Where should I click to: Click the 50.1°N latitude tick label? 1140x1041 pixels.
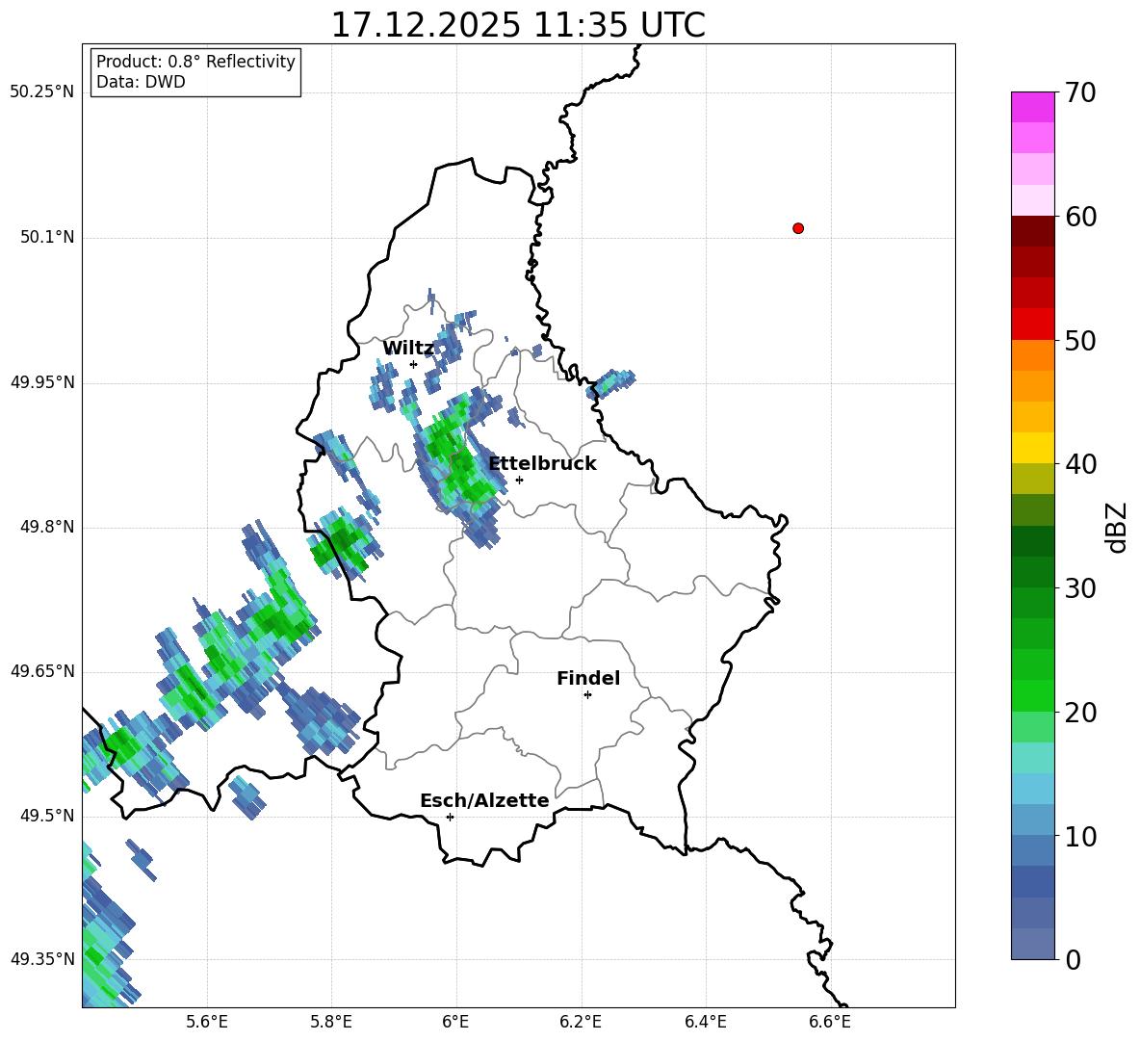click(46, 238)
